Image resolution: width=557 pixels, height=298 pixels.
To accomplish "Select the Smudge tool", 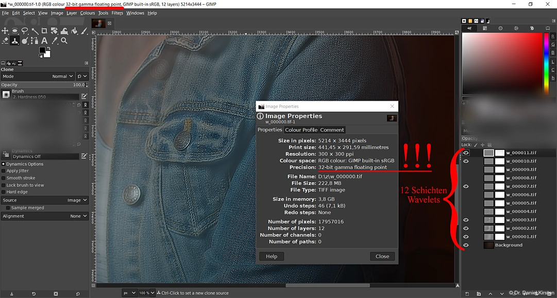I will [x=25, y=41].
